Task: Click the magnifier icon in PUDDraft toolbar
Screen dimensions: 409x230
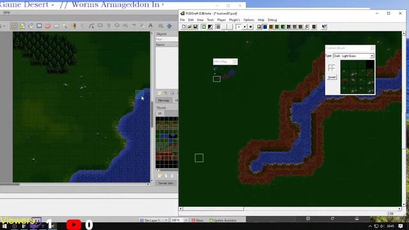Action: (259, 27)
